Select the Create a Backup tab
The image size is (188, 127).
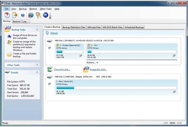pos(52,27)
